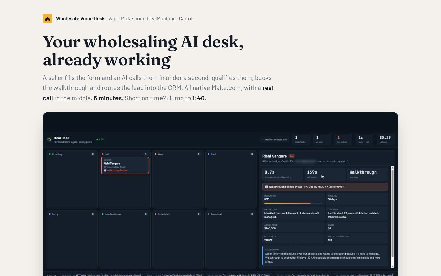Screen dimensions: 441x276
Task: Click the Condition roof field
Action: pyautogui.click(x=357, y=214)
